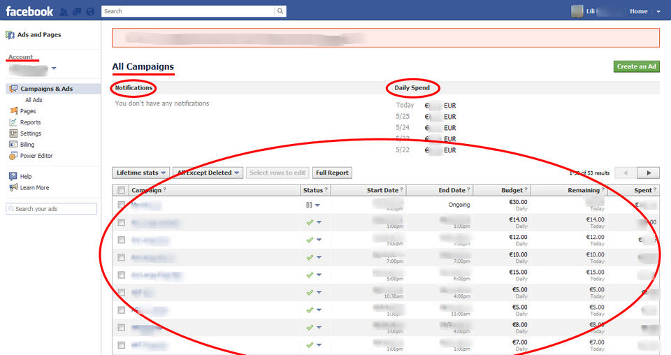Open the status dropdown of the paused campaign

[317, 205]
